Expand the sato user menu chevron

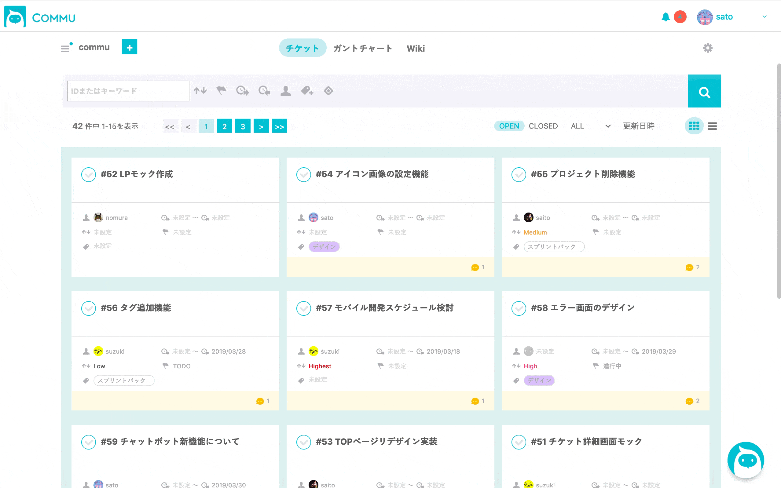[x=765, y=17]
